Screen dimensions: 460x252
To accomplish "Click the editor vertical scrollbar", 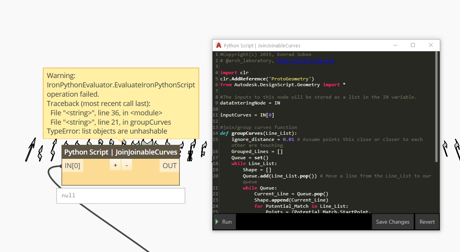I will click(x=437, y=107).
